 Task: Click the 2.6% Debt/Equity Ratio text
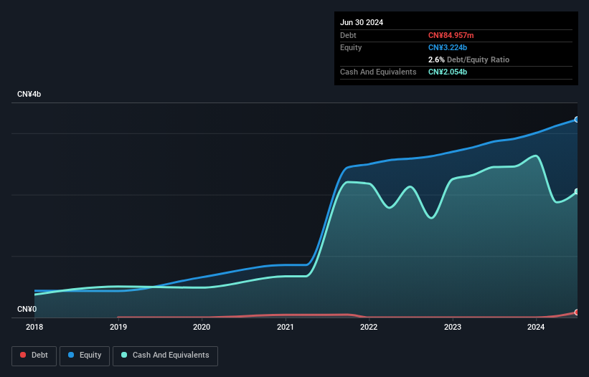[468, 59]
